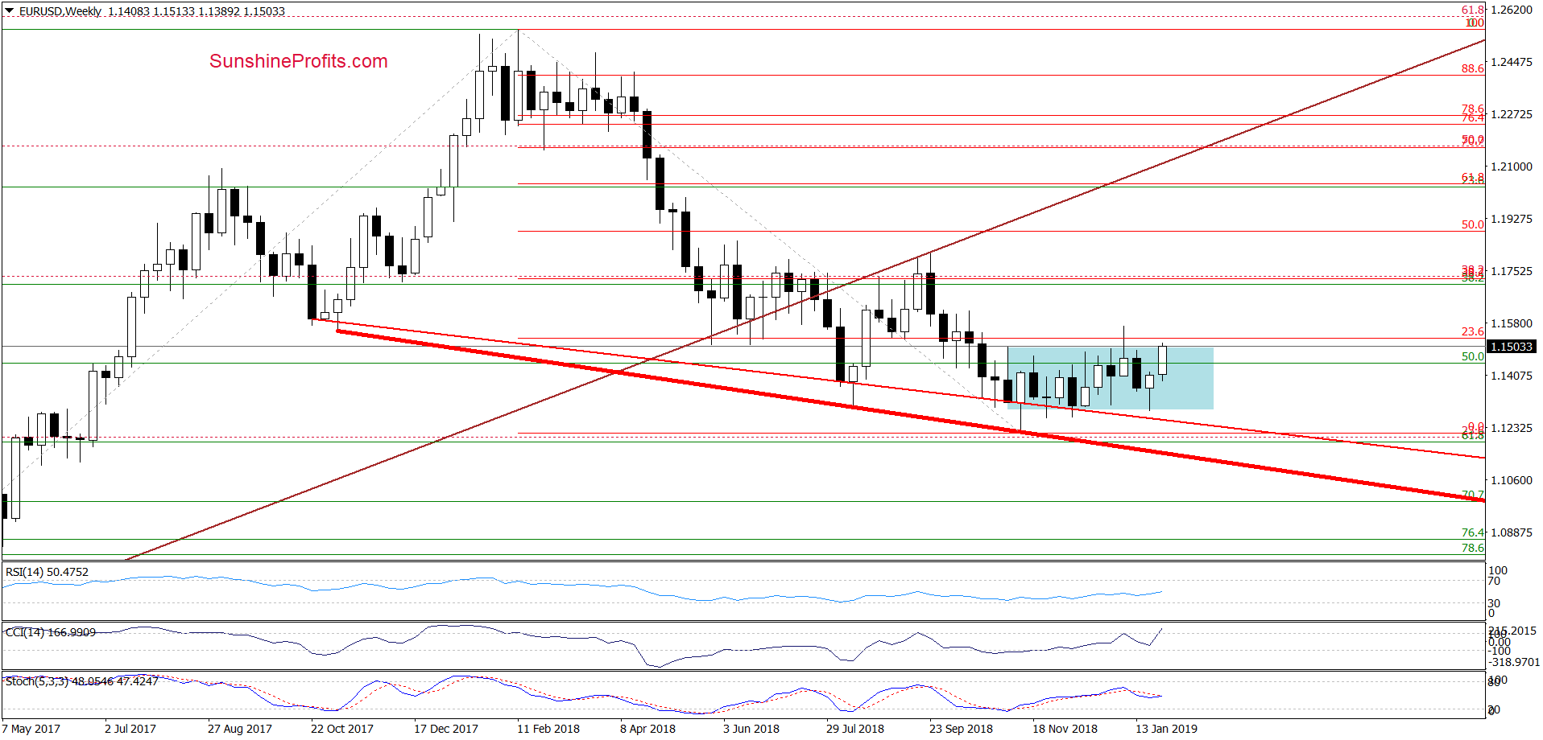Click the RSI scale value 70
1543x740 pixels.
1494,581
